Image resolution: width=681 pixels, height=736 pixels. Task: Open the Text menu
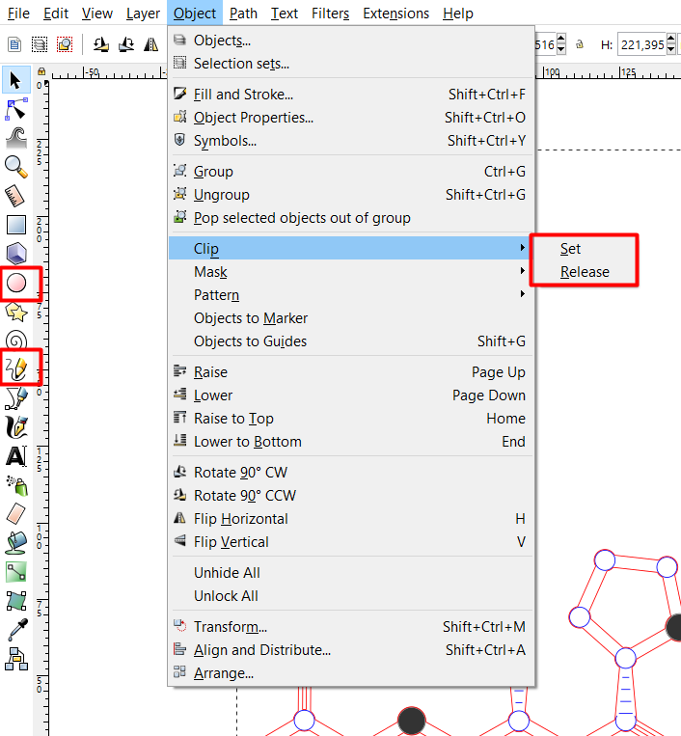tap(284, 14)
